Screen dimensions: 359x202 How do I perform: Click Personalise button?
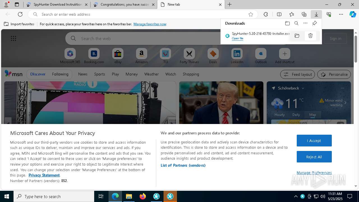[334, 74]
